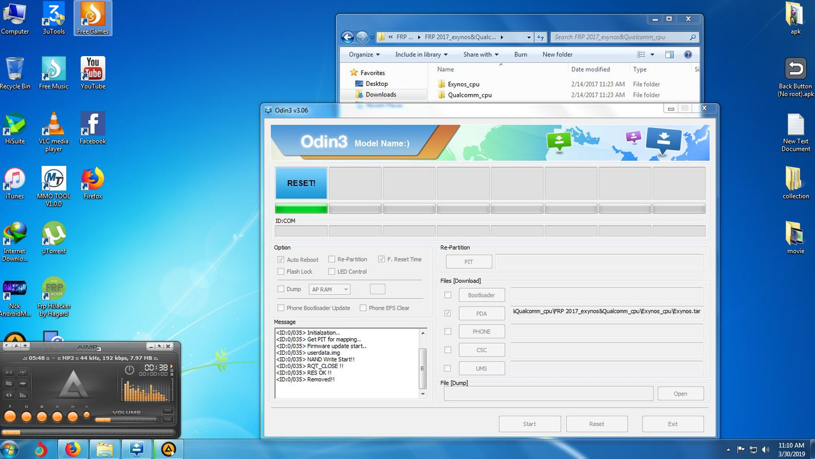Open AIMP taskbar button
The height and width of the screenshot is (459, 815).
click(168, 449)
